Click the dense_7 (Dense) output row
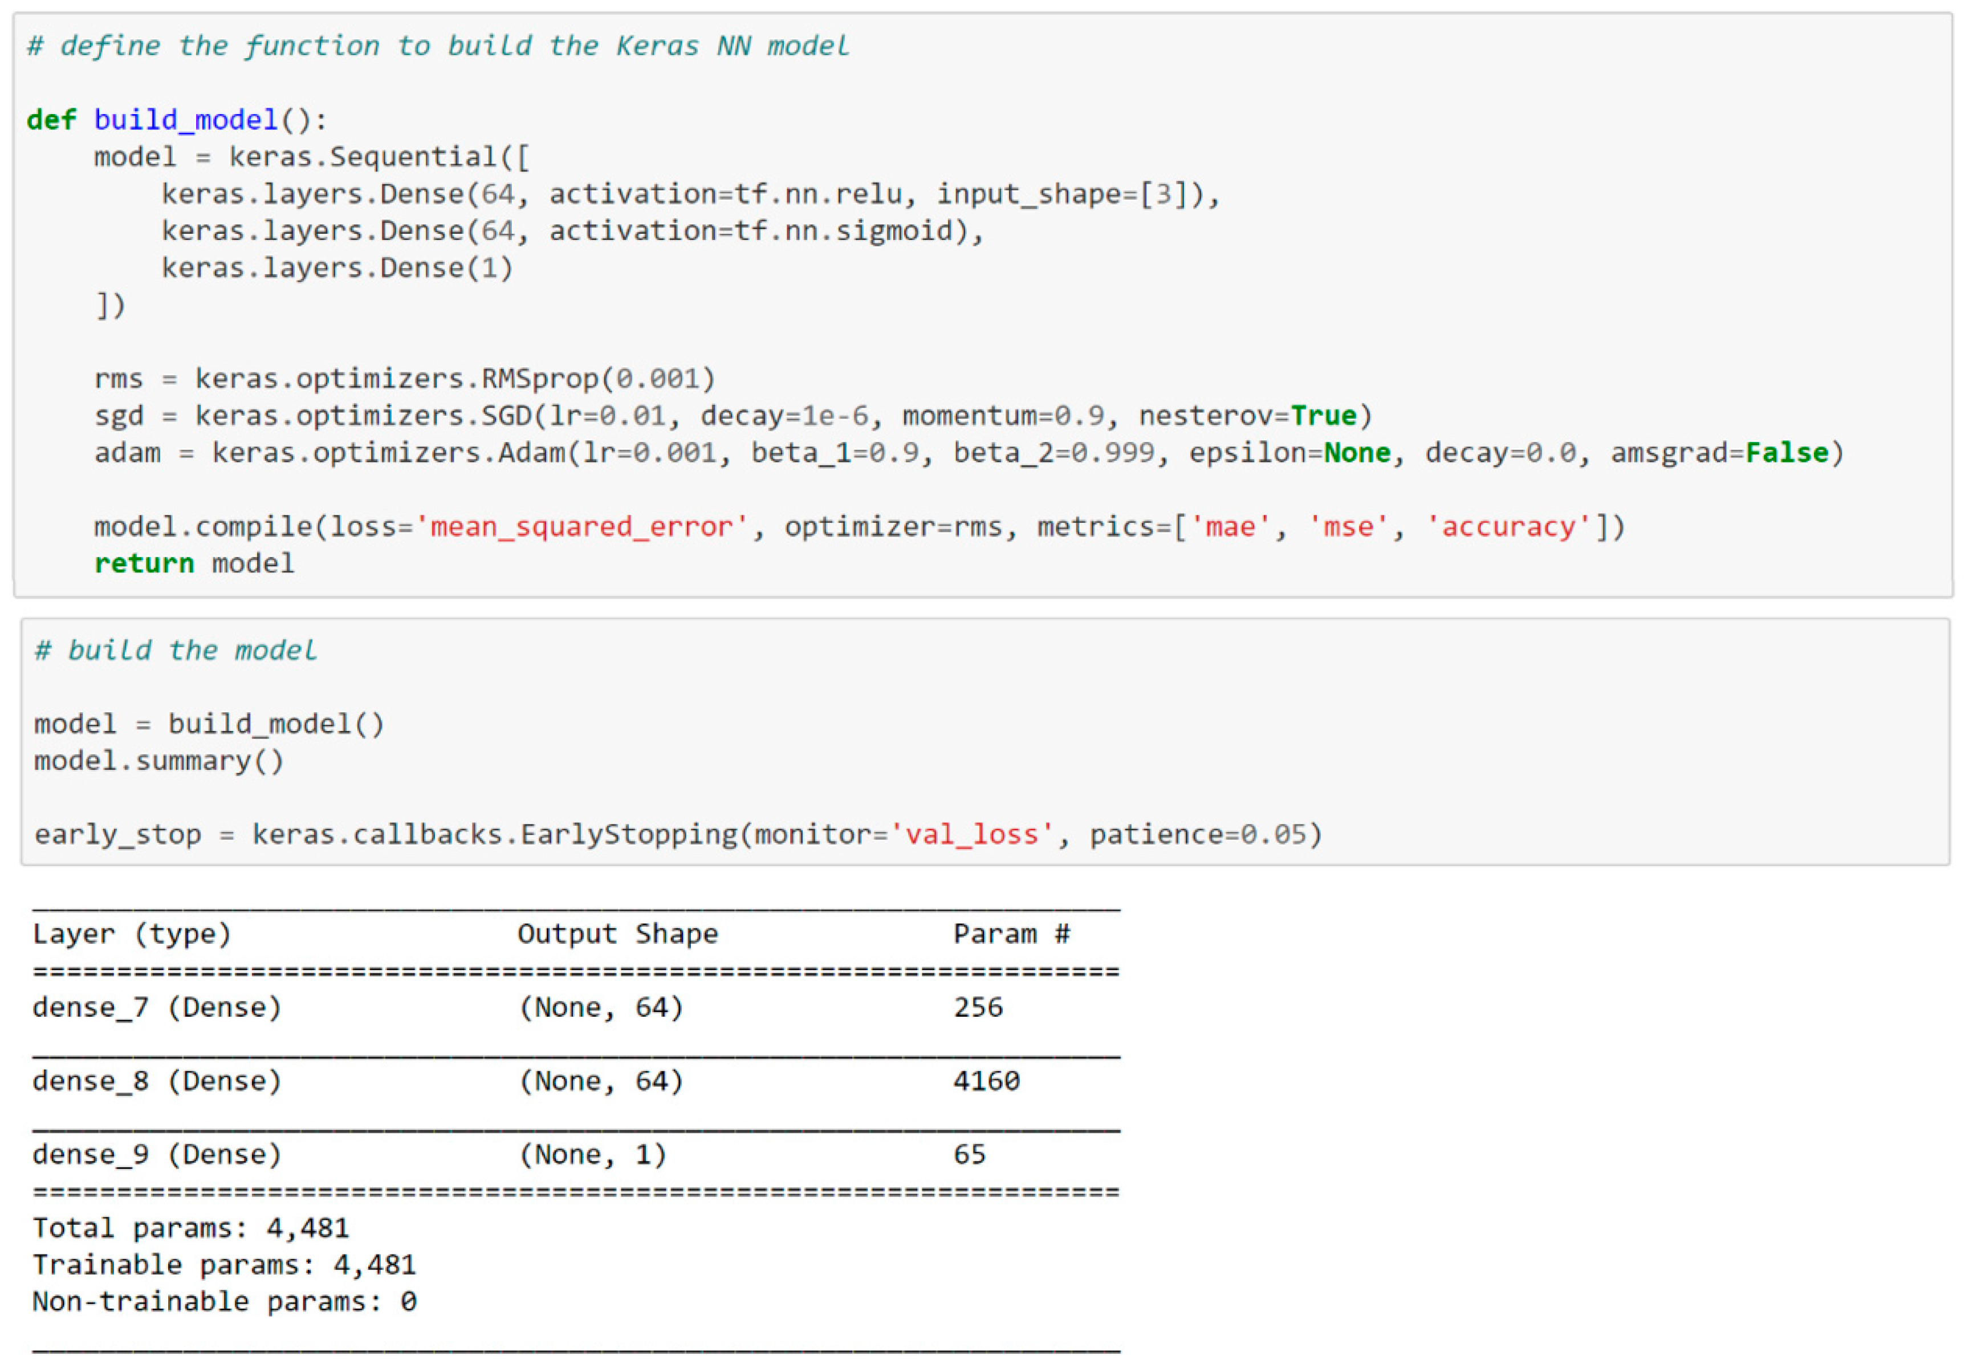The width and height of the screenshot is (1965, 1364). click(x=157, y=1008)
